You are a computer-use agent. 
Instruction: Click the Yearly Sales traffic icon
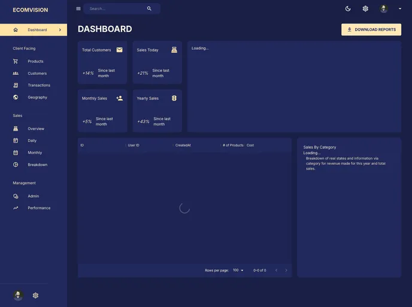click(174, 98)
